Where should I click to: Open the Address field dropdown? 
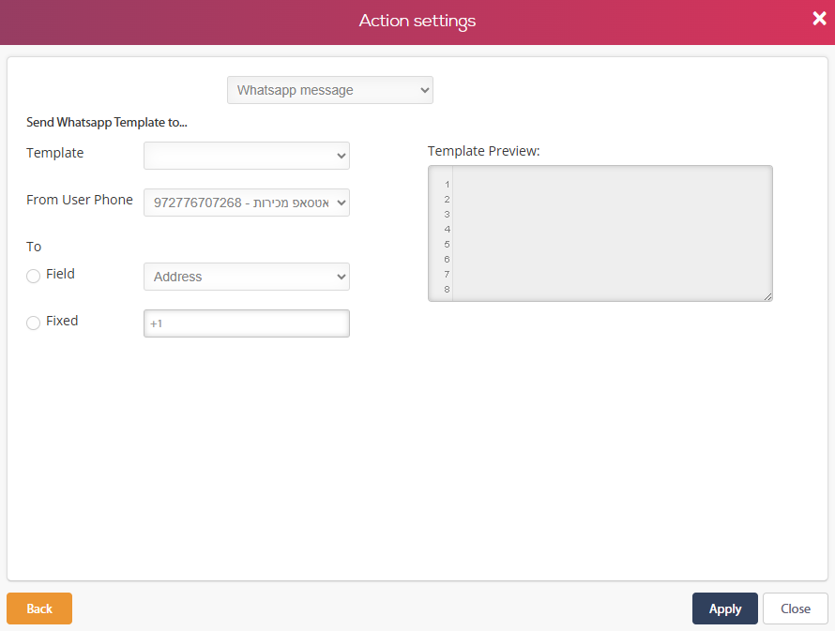[246, 277]
